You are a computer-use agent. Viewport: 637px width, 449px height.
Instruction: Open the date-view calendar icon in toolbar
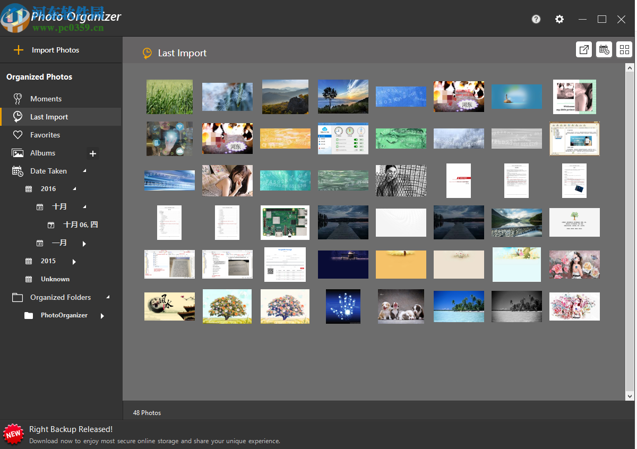(x=604, y=49)
